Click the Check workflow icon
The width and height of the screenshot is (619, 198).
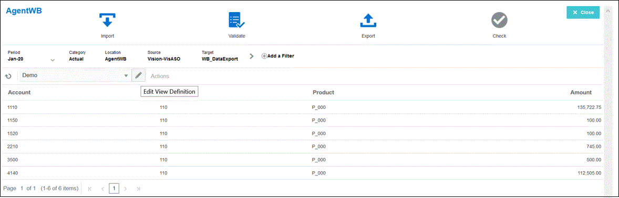499,20
